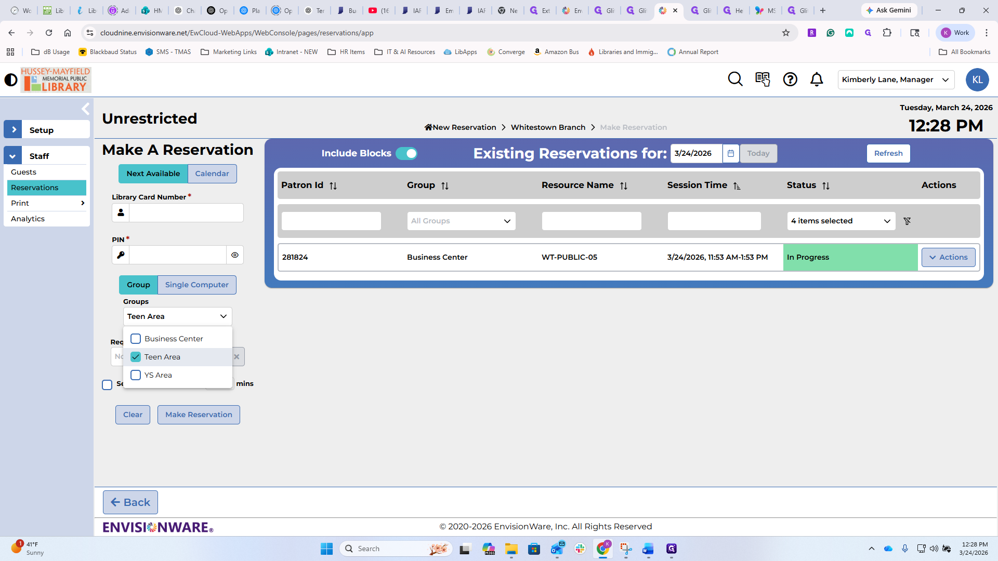Check the YS Area checkbox
The image size is (998, 561).
pyautogui.click(x=136, y=375)
